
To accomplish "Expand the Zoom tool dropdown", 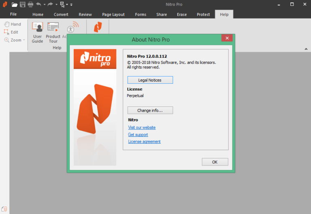I will point(24,40).
